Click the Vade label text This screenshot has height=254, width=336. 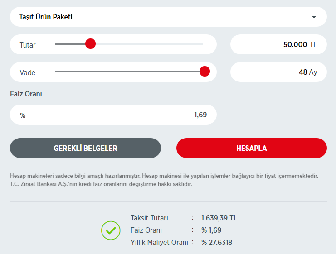[27, 72]
